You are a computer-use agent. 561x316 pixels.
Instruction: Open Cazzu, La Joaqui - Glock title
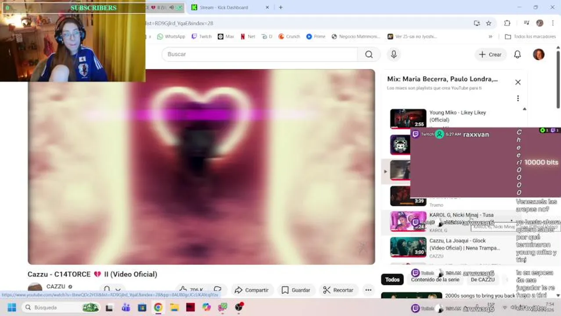[464, 244]
